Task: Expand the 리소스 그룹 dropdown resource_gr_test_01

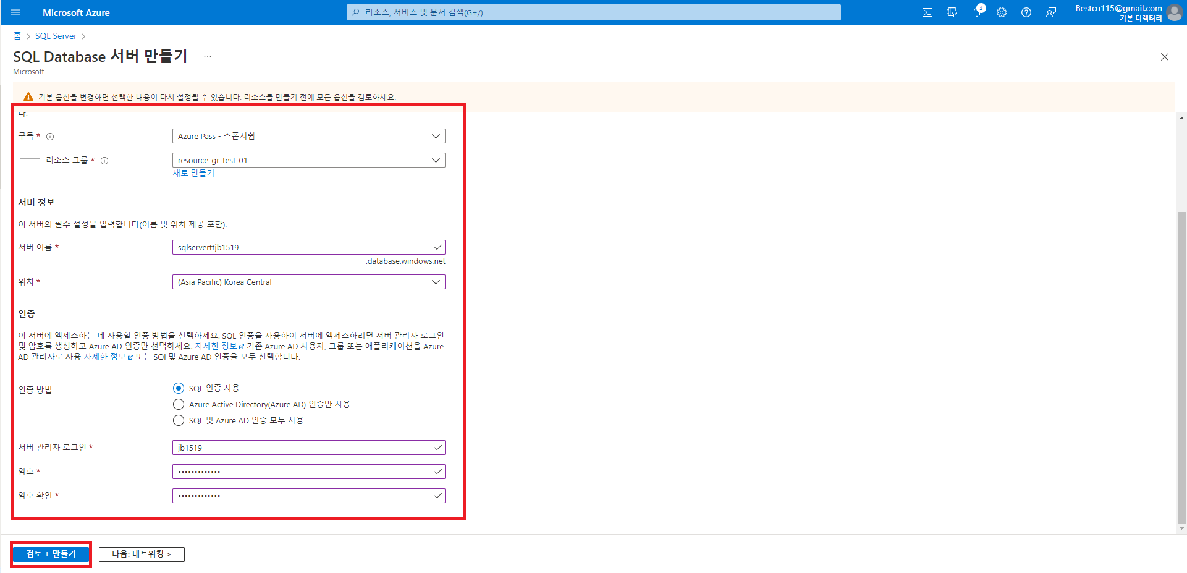Action: point(309,160)
